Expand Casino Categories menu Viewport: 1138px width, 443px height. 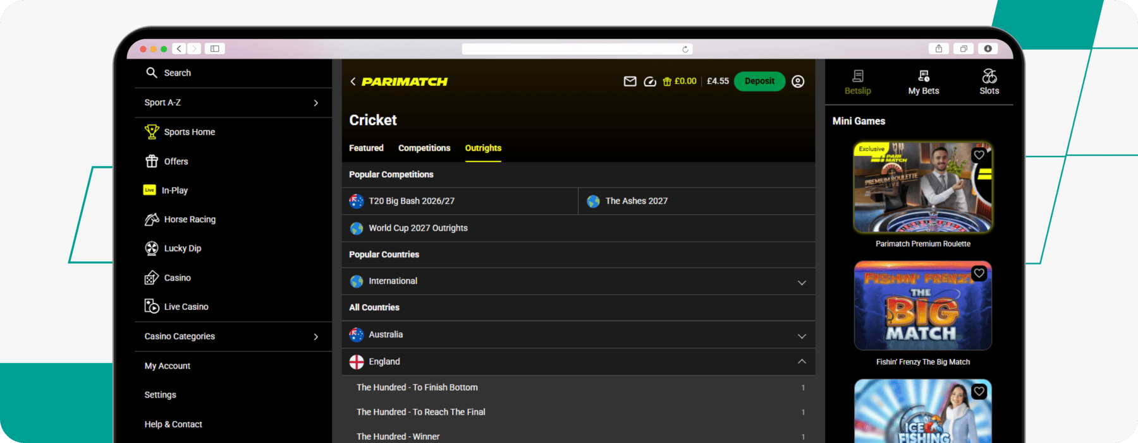pyautogui.click(x=233, y=336)
